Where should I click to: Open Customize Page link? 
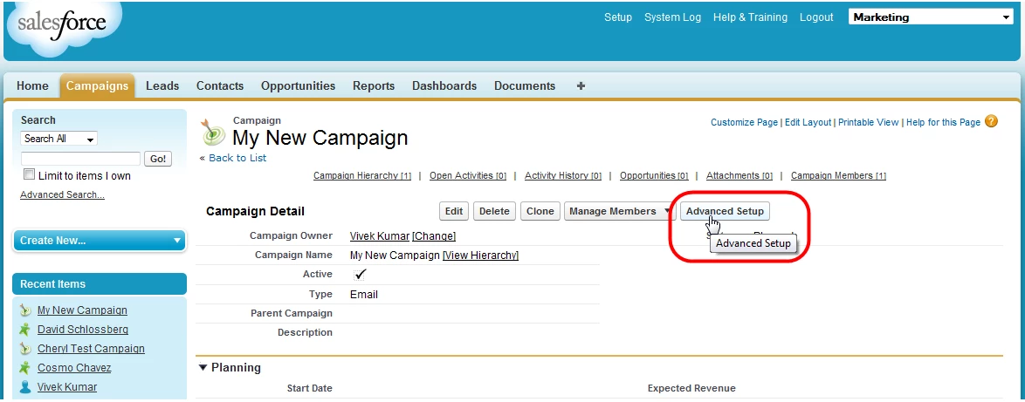pyautogui.click(x=744, y=122)
